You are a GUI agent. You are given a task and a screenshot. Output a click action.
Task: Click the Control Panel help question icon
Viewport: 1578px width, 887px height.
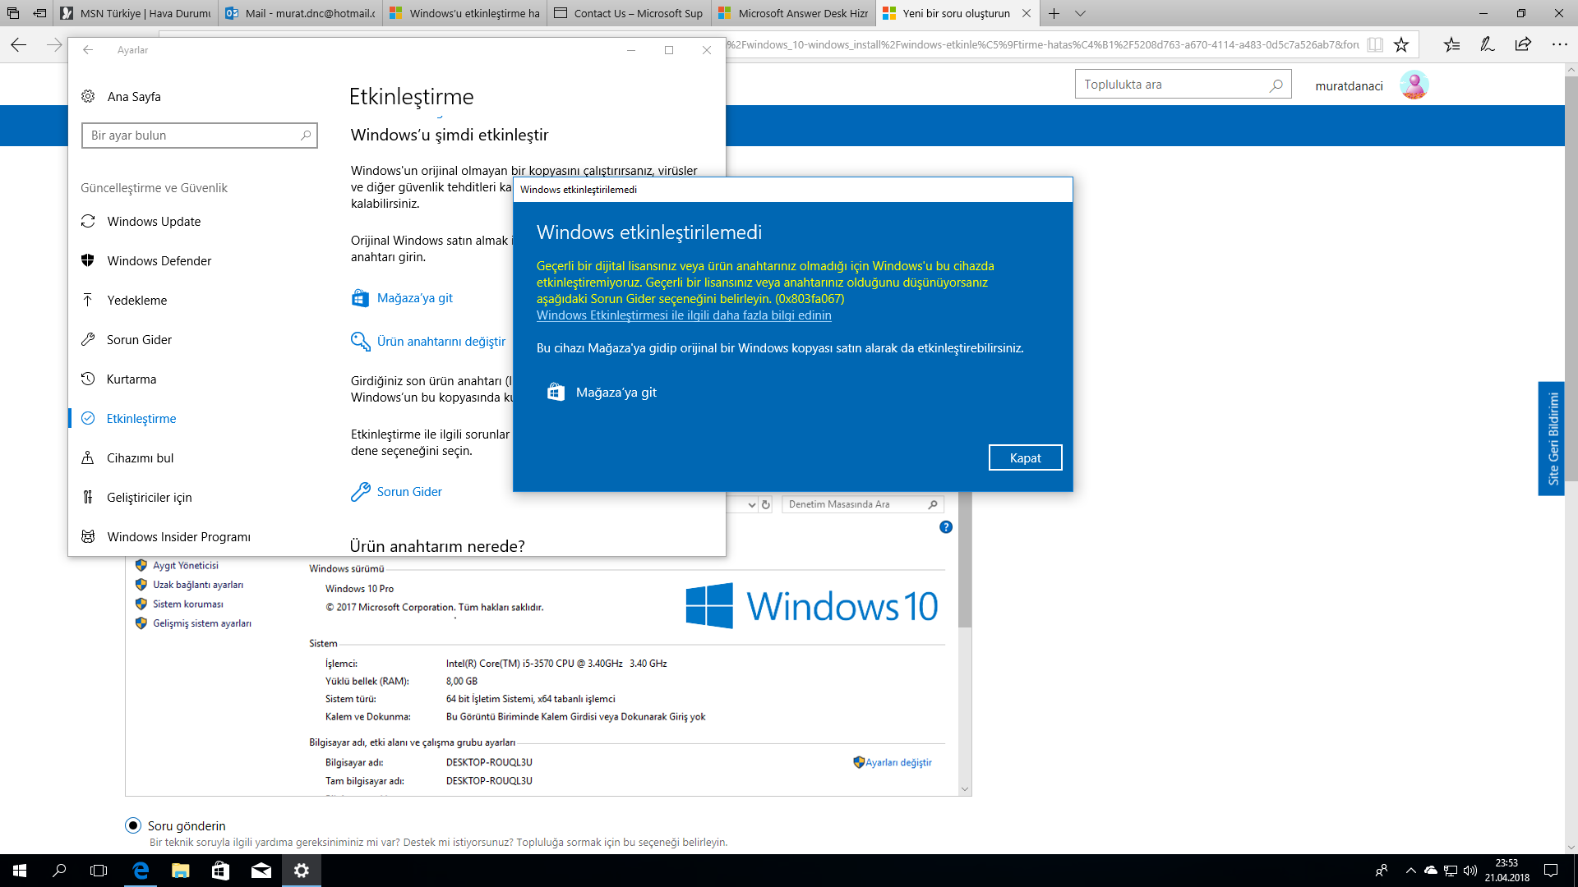click(x=946, y=527)
